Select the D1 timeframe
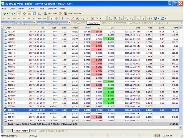 coord(34,18)
